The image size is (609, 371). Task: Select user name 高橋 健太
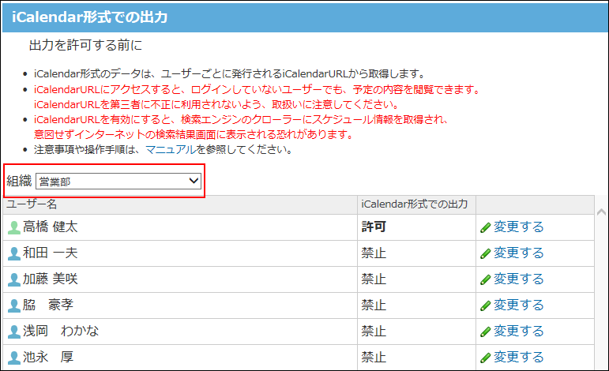[x=50, y=227]
